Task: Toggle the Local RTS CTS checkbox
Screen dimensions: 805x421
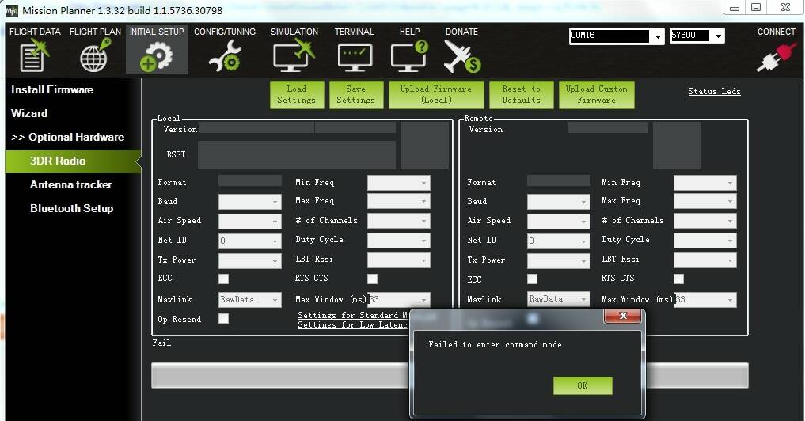Action: point(372,279)
